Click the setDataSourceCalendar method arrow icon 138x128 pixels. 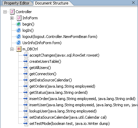pyautogui.click(x=26, y=117)
